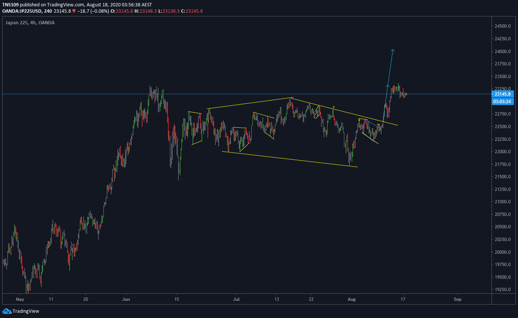Click the H:23148.3 high value

click(146, 11)
